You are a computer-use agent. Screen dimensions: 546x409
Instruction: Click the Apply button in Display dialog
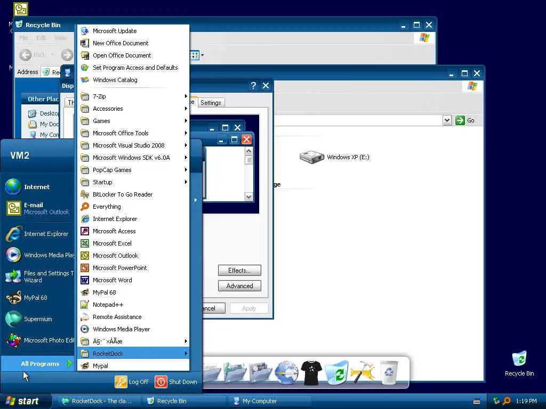tap(249, 308)
